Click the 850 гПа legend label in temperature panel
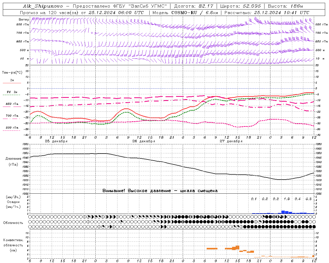Screen dimensions: 329x263 pyautogui.click(x=12, y=104)
